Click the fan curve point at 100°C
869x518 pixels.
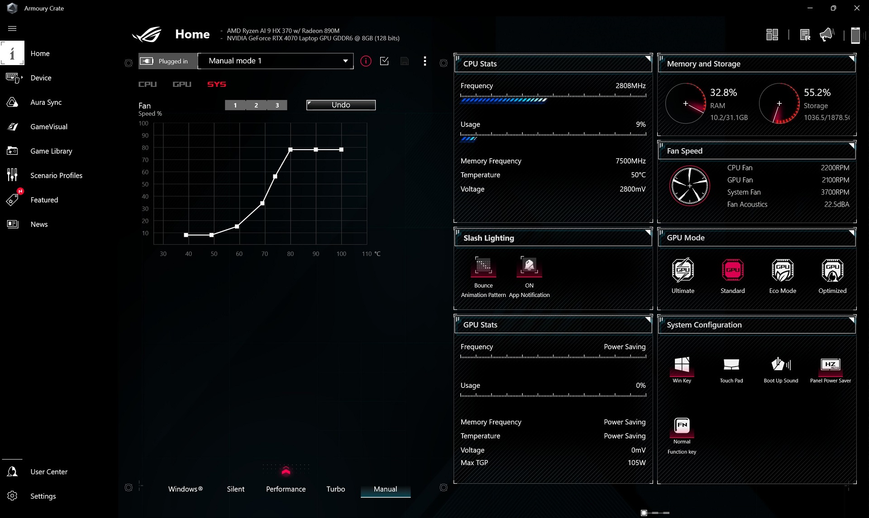pos(341,150)
